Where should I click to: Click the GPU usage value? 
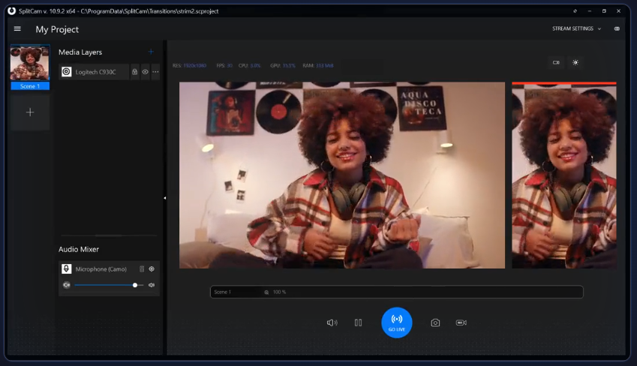289,65
